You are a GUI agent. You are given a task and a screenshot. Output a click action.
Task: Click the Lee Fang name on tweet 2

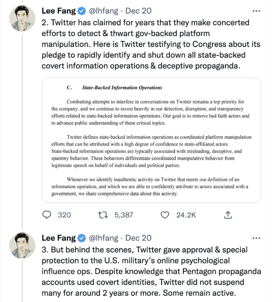click(x=58, y=11)
